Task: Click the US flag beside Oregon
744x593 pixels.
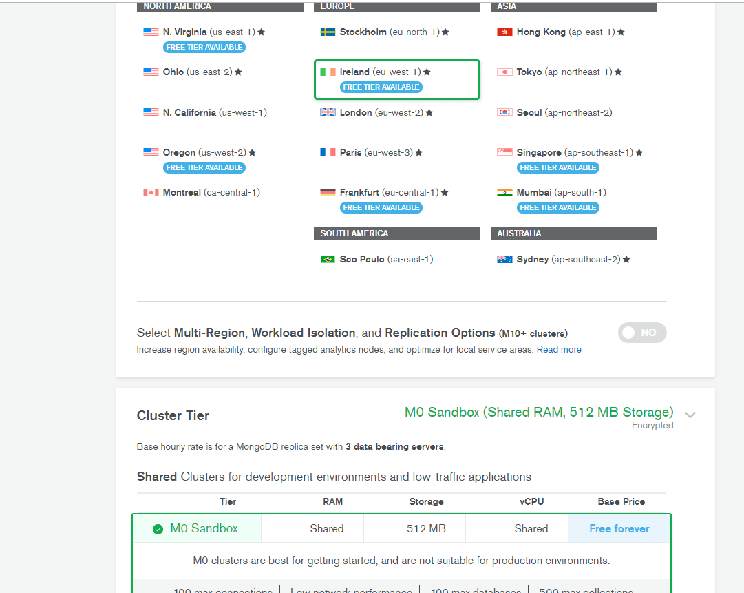Action: click(x=151, y=152)
